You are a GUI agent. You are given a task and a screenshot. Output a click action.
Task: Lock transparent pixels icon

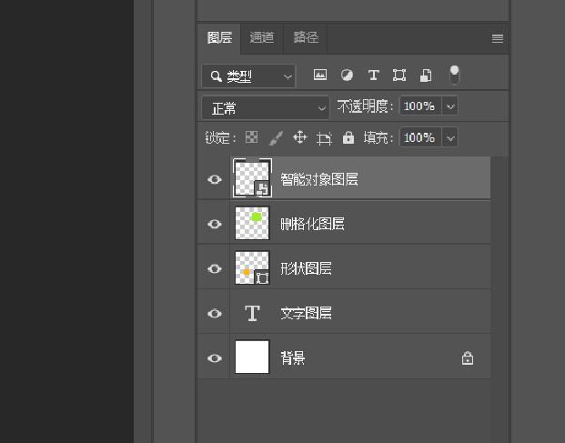(x=252, y=138)
